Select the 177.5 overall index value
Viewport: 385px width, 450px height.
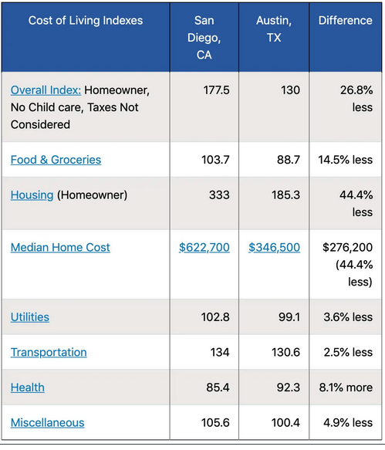pyautogui.click(x=217, y=90)
